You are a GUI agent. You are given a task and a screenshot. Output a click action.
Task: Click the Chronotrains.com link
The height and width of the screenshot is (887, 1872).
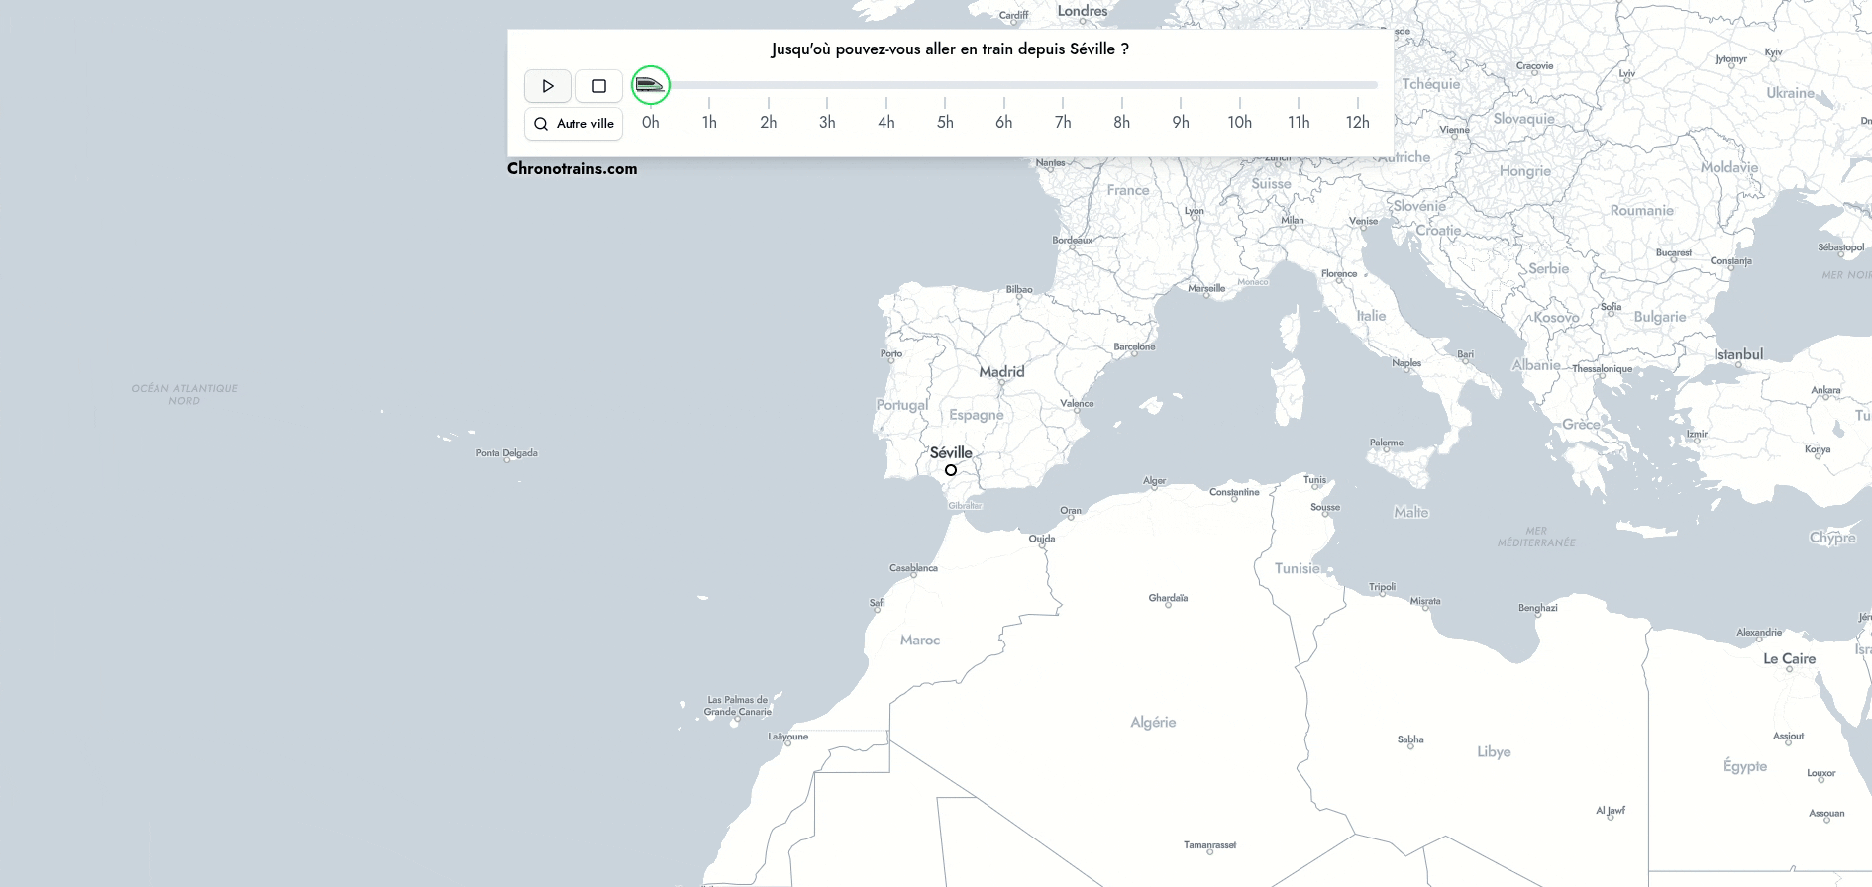(x=572, y=169)
